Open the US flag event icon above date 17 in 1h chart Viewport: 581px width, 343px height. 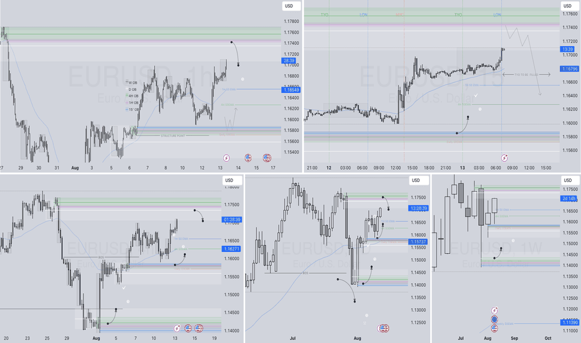click(x=267, y=158)
